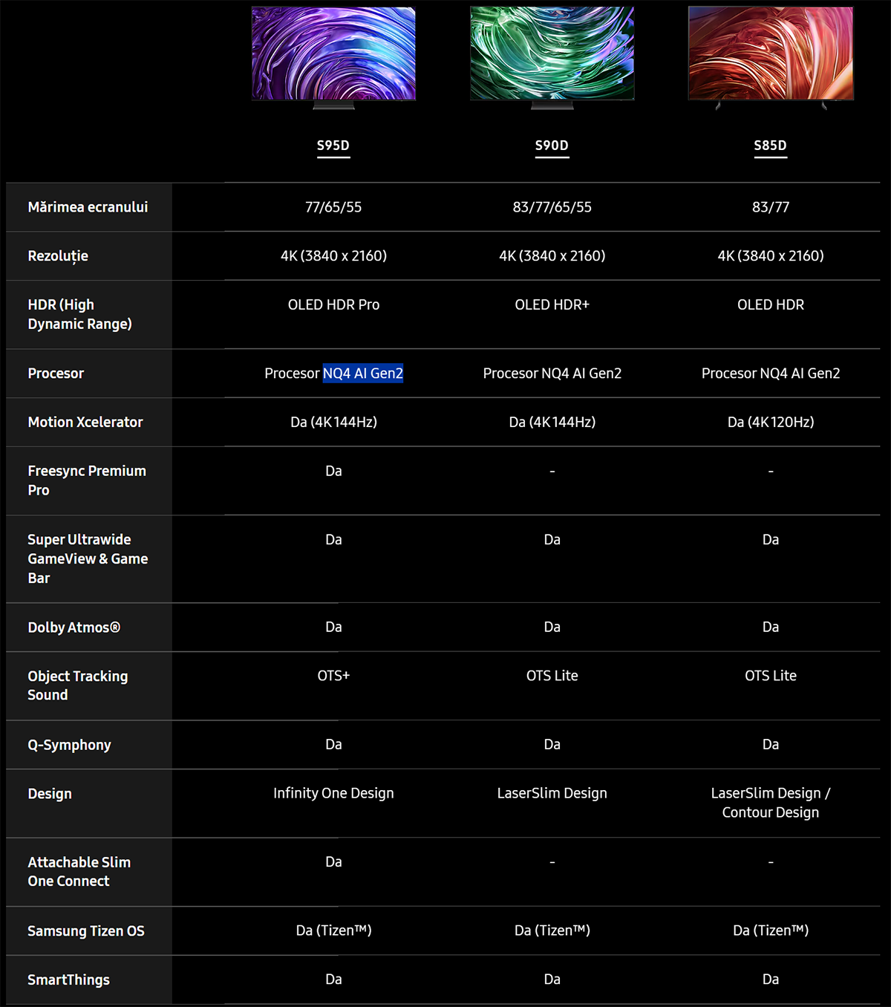Click the Dolby Atmos® row label
This screenshot has height=1007, width=891.
[x=74, y=628]
